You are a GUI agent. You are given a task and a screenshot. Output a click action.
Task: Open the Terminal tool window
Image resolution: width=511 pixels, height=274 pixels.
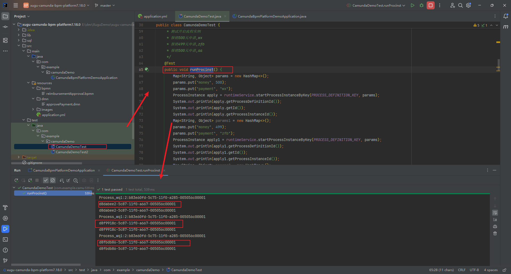5,239
